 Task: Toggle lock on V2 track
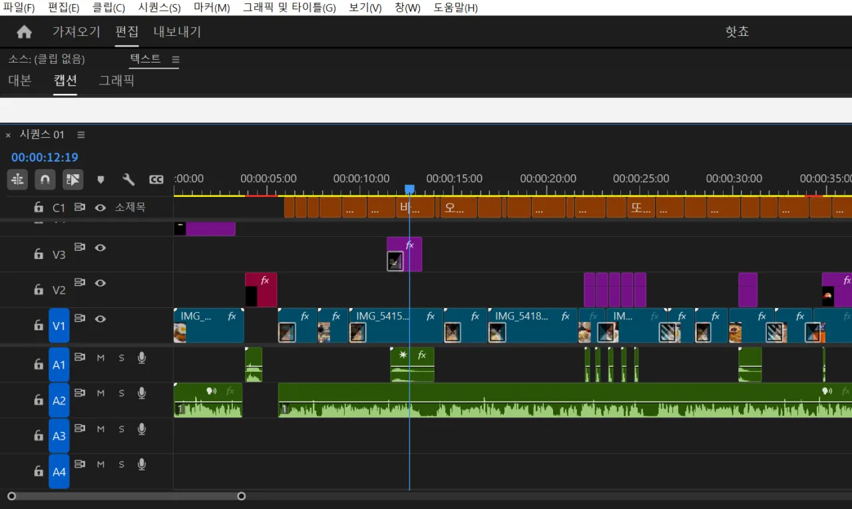(x=39, y=289)
